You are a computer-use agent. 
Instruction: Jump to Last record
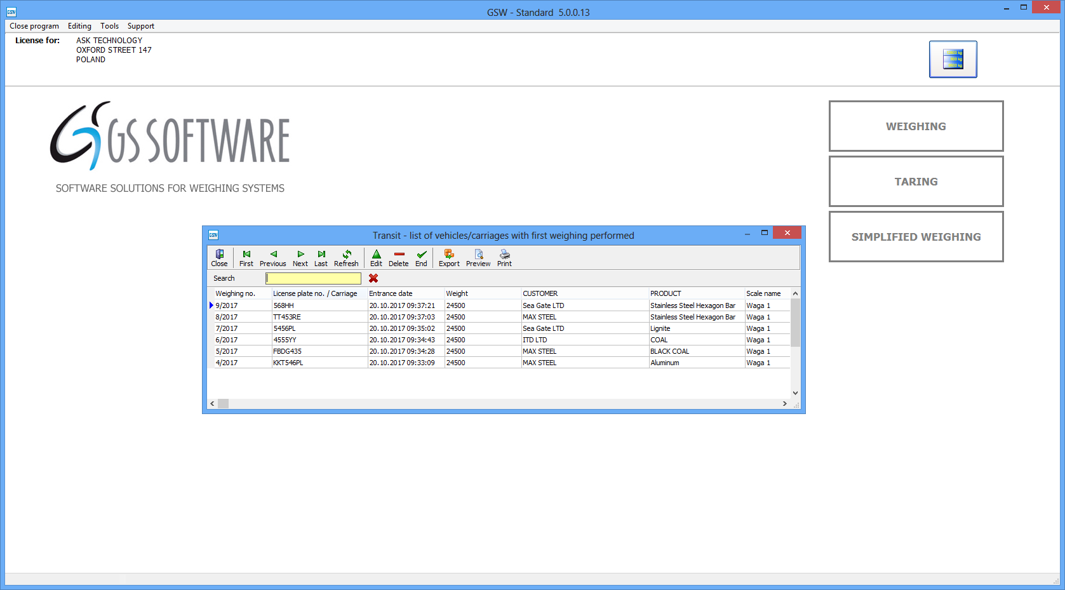321,258
